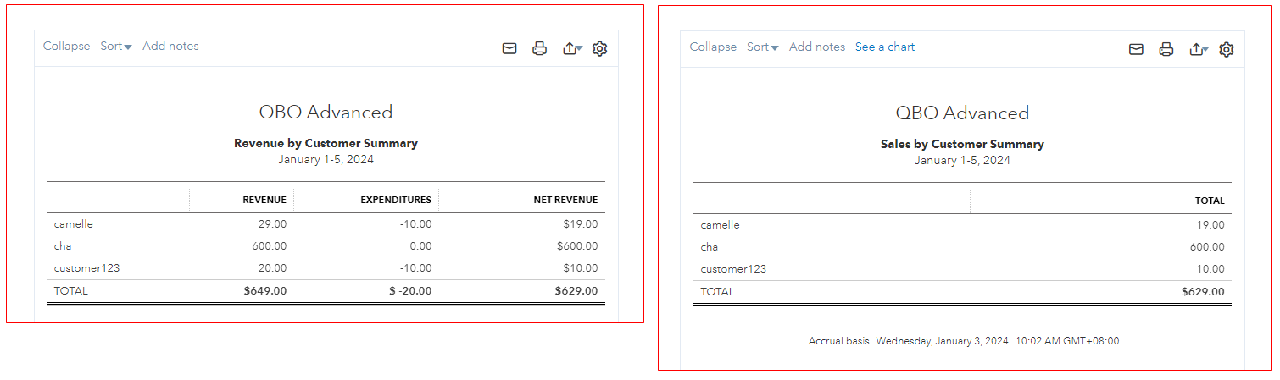Select customer123 row in the Sales report

click(733, 269)
